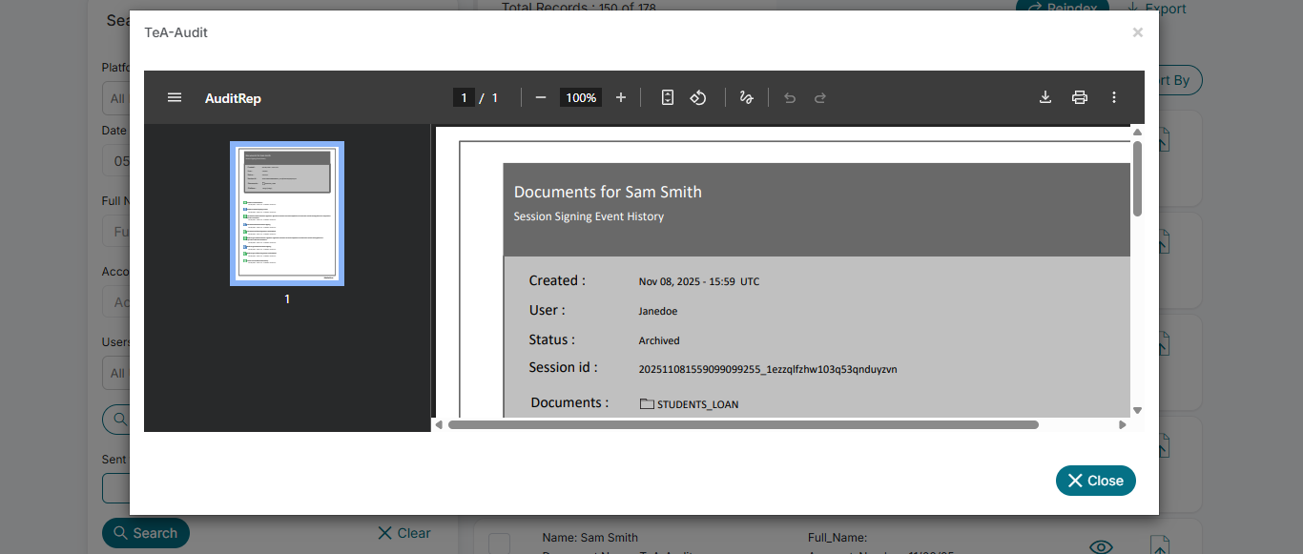This screenshot has height=554, width=1303.
Task: Click the zoom in plus icon
Action: (x=621, y=97)
